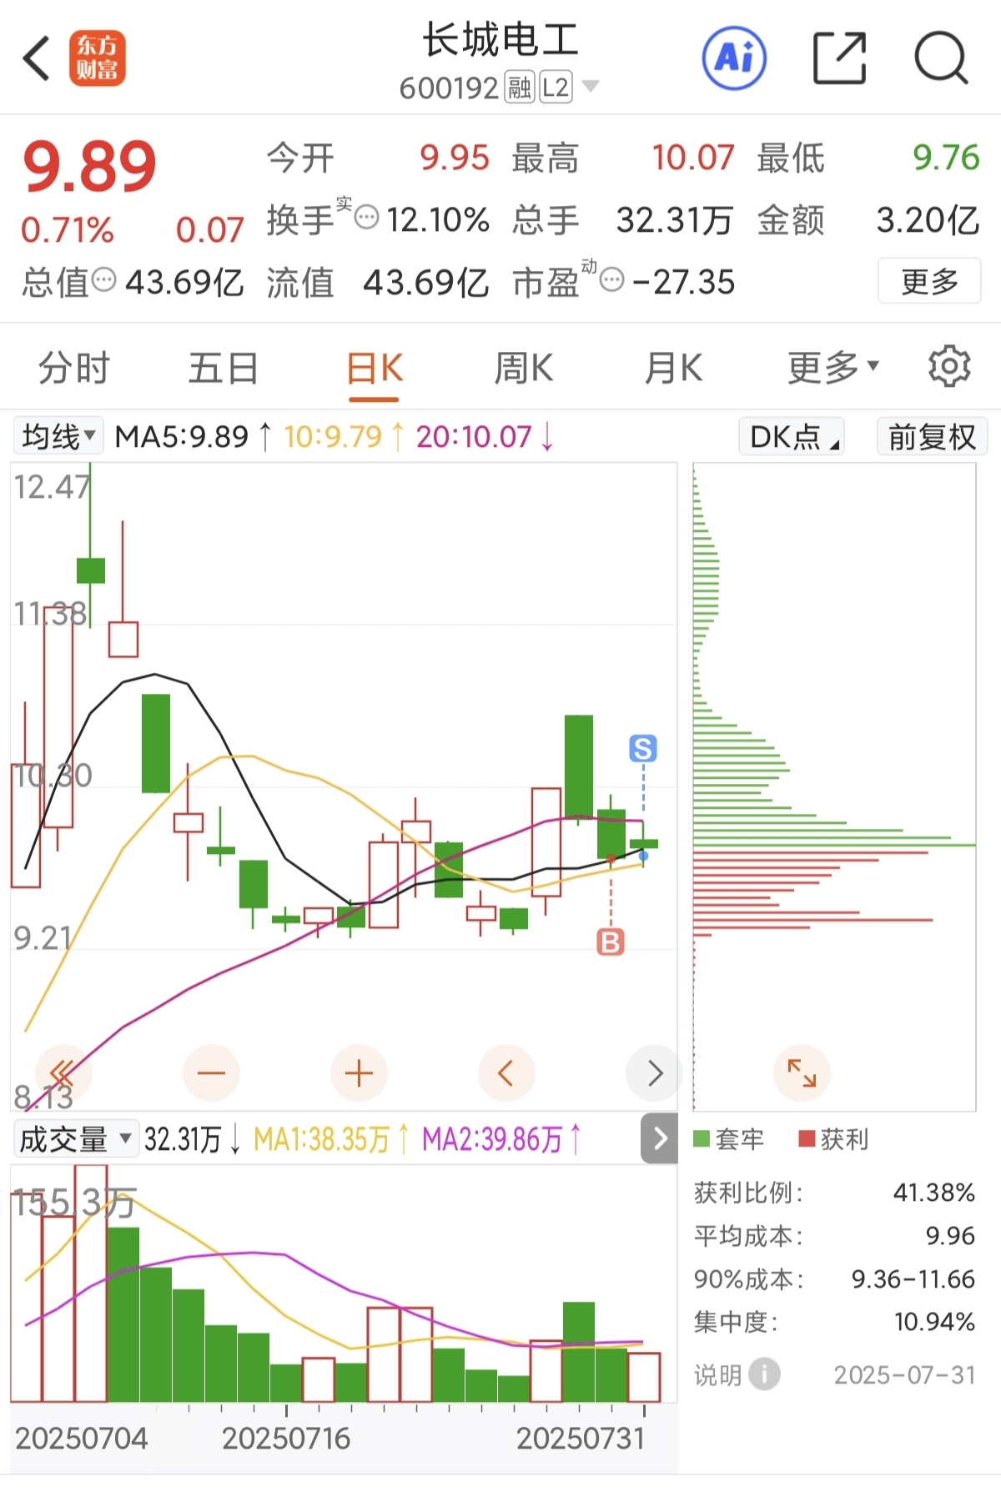Image resolution: width=1001 pixels, height=1492 pixels.
Task: Open the search magnifier icon
Action: pos(941,58)
